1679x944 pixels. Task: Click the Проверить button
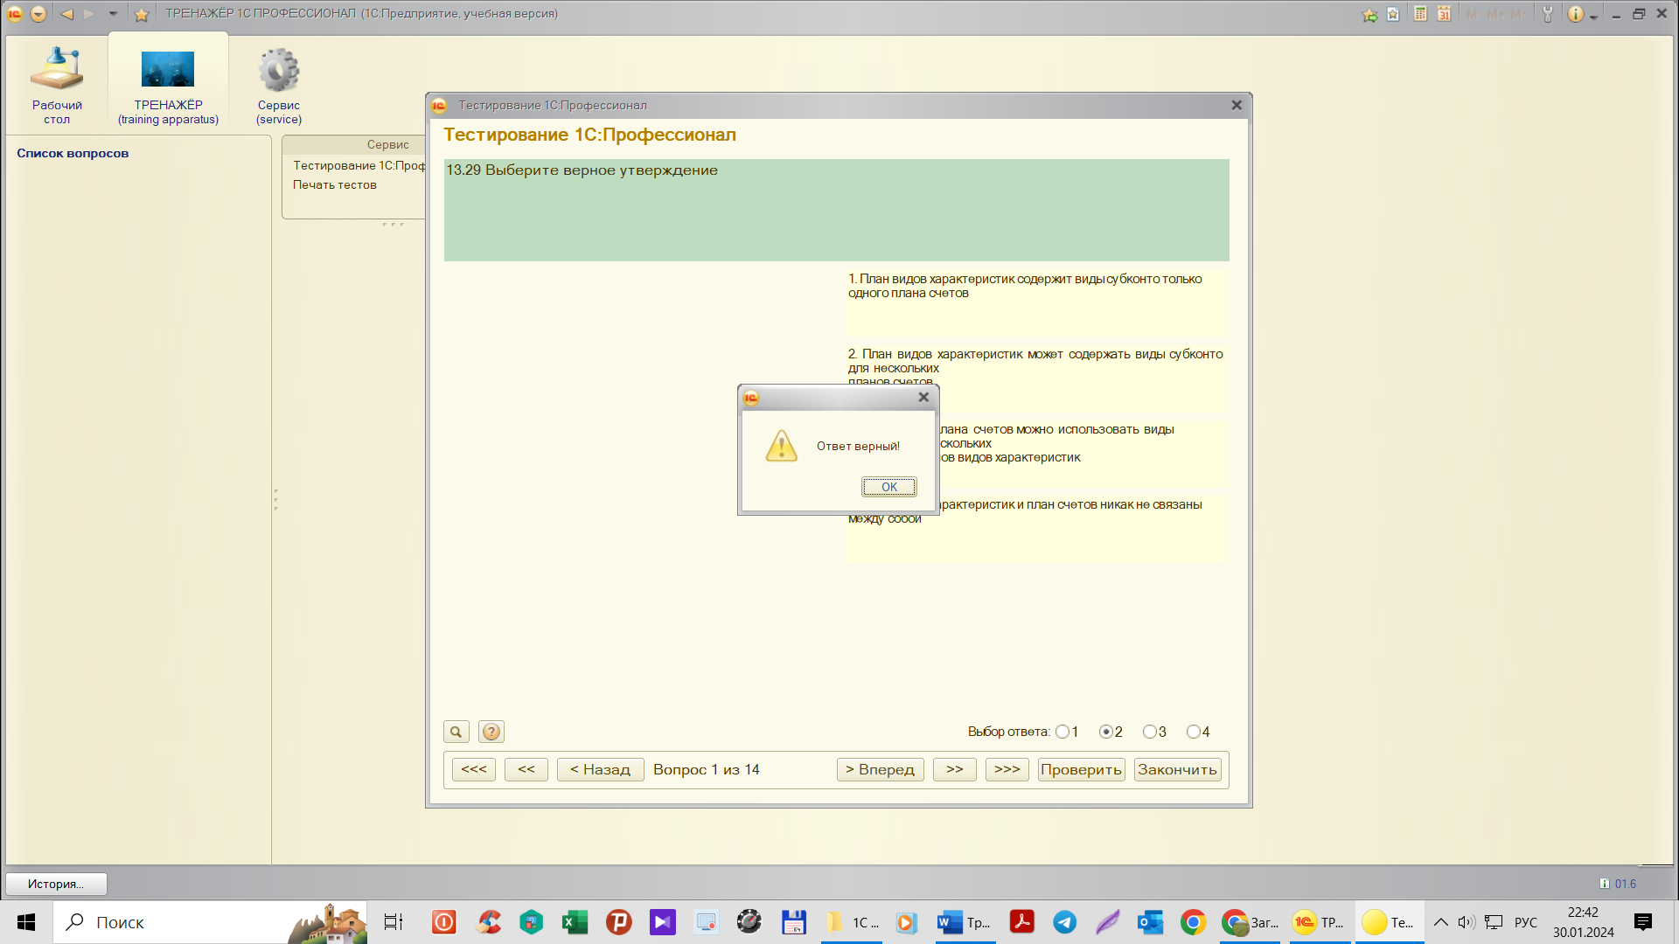[x=1081, y=769]
